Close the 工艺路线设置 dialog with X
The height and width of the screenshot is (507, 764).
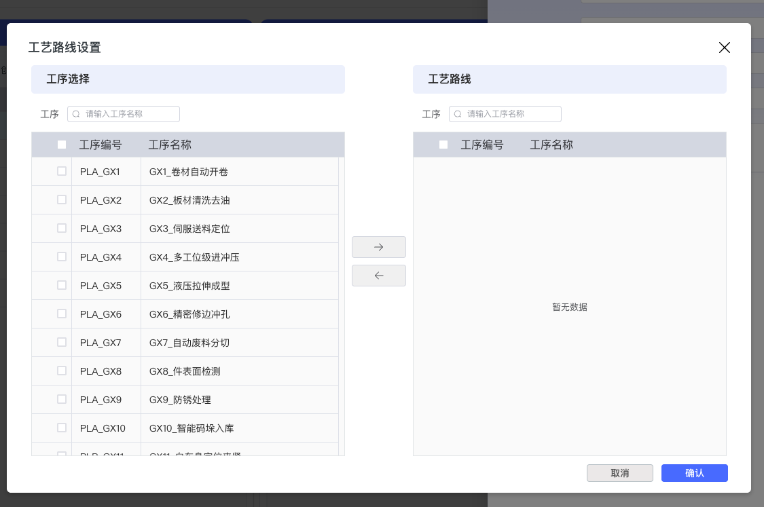(x=724, y=48)
